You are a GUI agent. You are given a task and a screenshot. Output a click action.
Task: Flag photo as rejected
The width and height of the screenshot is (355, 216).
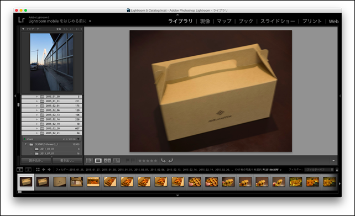pos(133,161)
